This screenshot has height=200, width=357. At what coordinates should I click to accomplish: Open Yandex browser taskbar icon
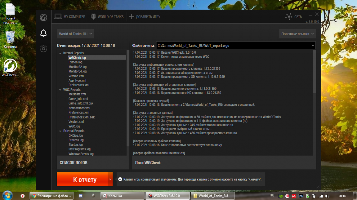coord(23,196)
